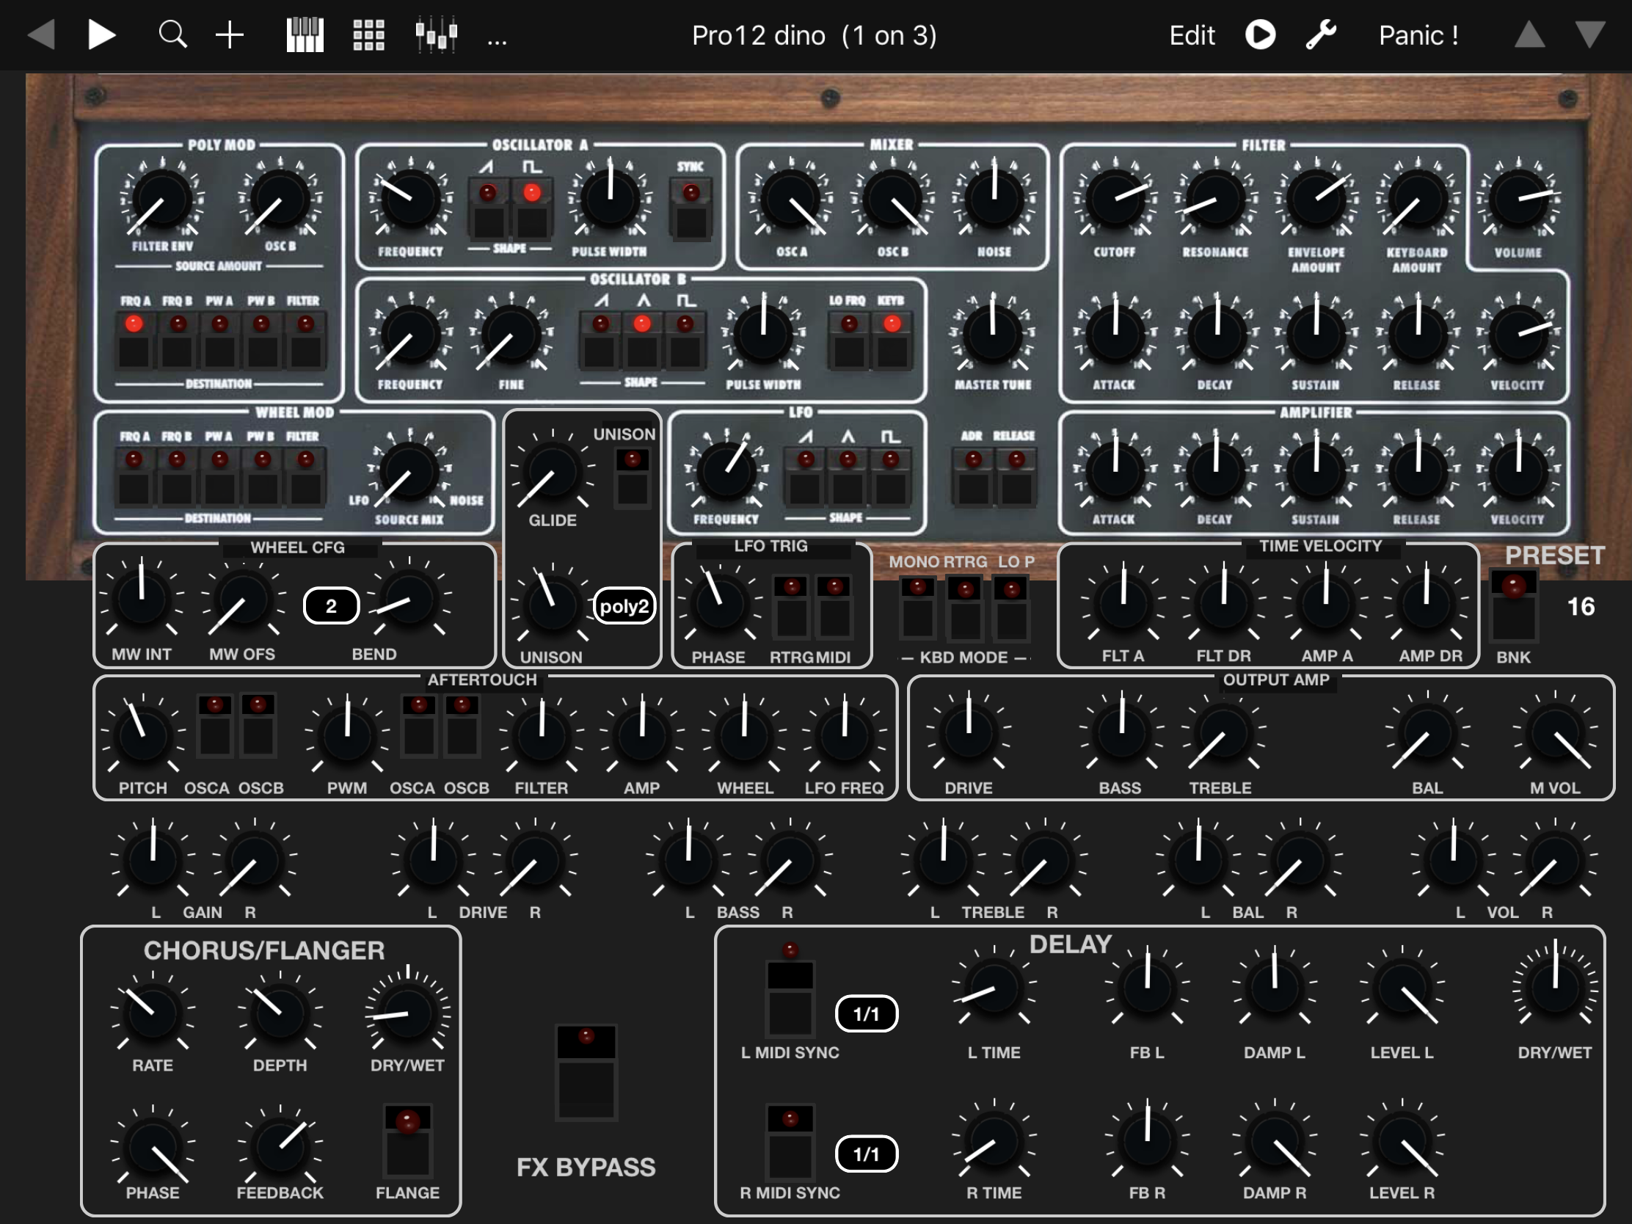
Task: Click the preset title Pro12 dino
Action: [x=814, y=35]
